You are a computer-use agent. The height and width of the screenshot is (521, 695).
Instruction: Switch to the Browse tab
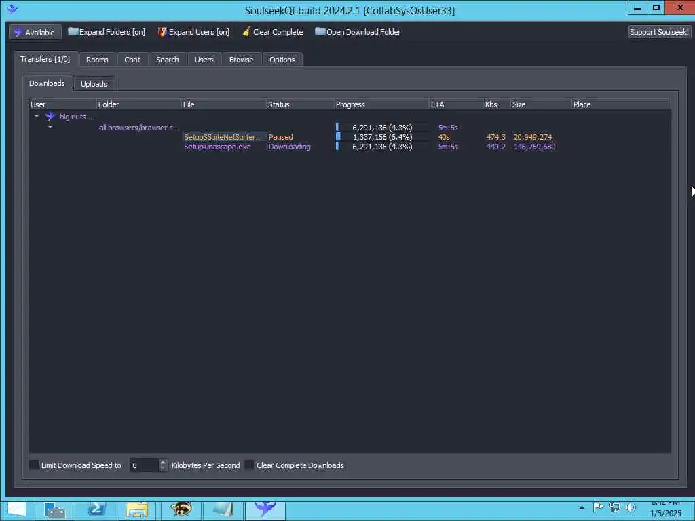241,60
